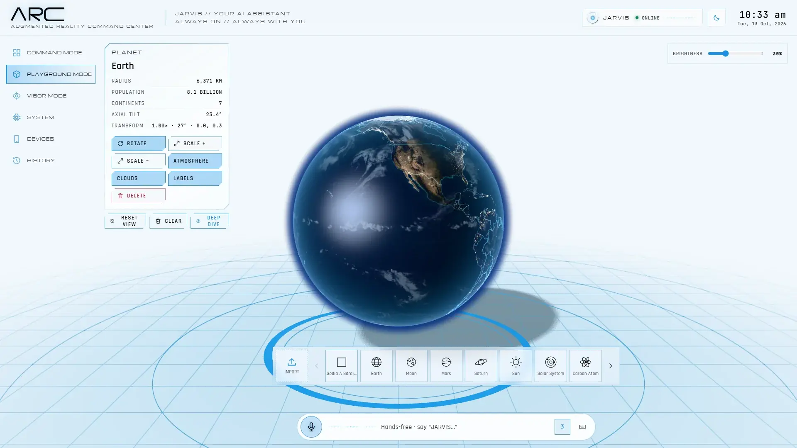
Task: Select the Sedia A Sdrai... model tile
Action: (341, 365)
